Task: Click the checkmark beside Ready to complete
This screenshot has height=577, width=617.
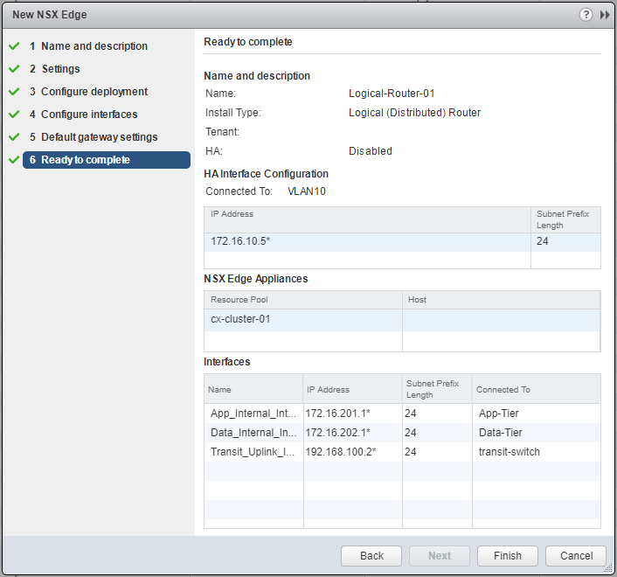Action: [x=13, y=160]
